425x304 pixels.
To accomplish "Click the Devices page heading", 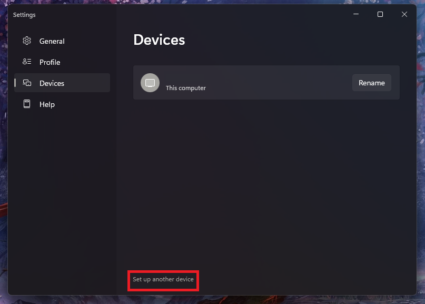I will click(x=159, y=40).
